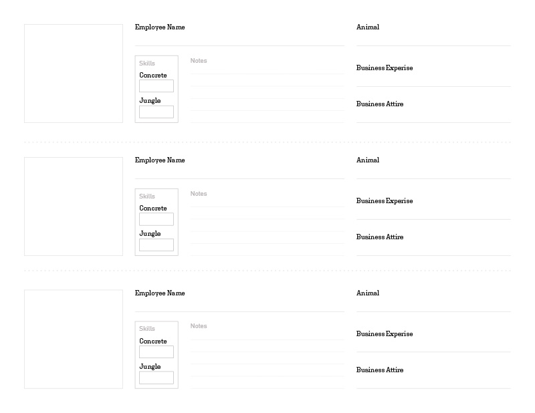The height and width of the screenshot is (413, 535).
Task: Focus the Concrete skill box in third record
Action: 156,352
